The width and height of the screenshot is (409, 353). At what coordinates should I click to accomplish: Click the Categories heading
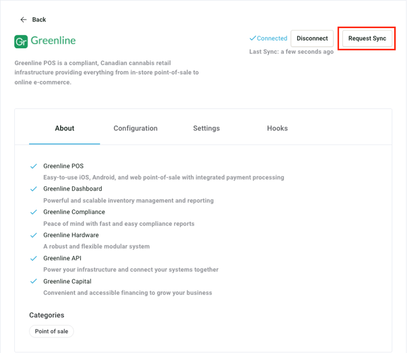pos(46,315)
